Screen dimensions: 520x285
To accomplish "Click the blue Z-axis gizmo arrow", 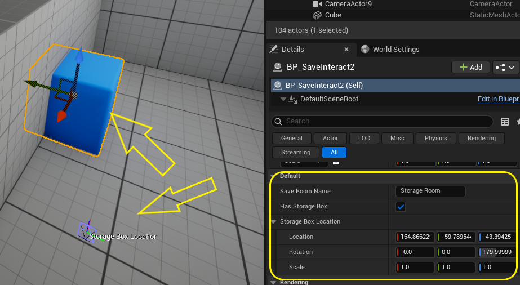I will tap(79, 56).
